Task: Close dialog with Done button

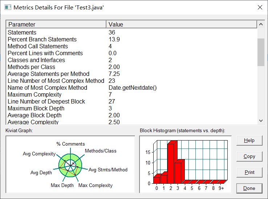Action: coord(249,188)
